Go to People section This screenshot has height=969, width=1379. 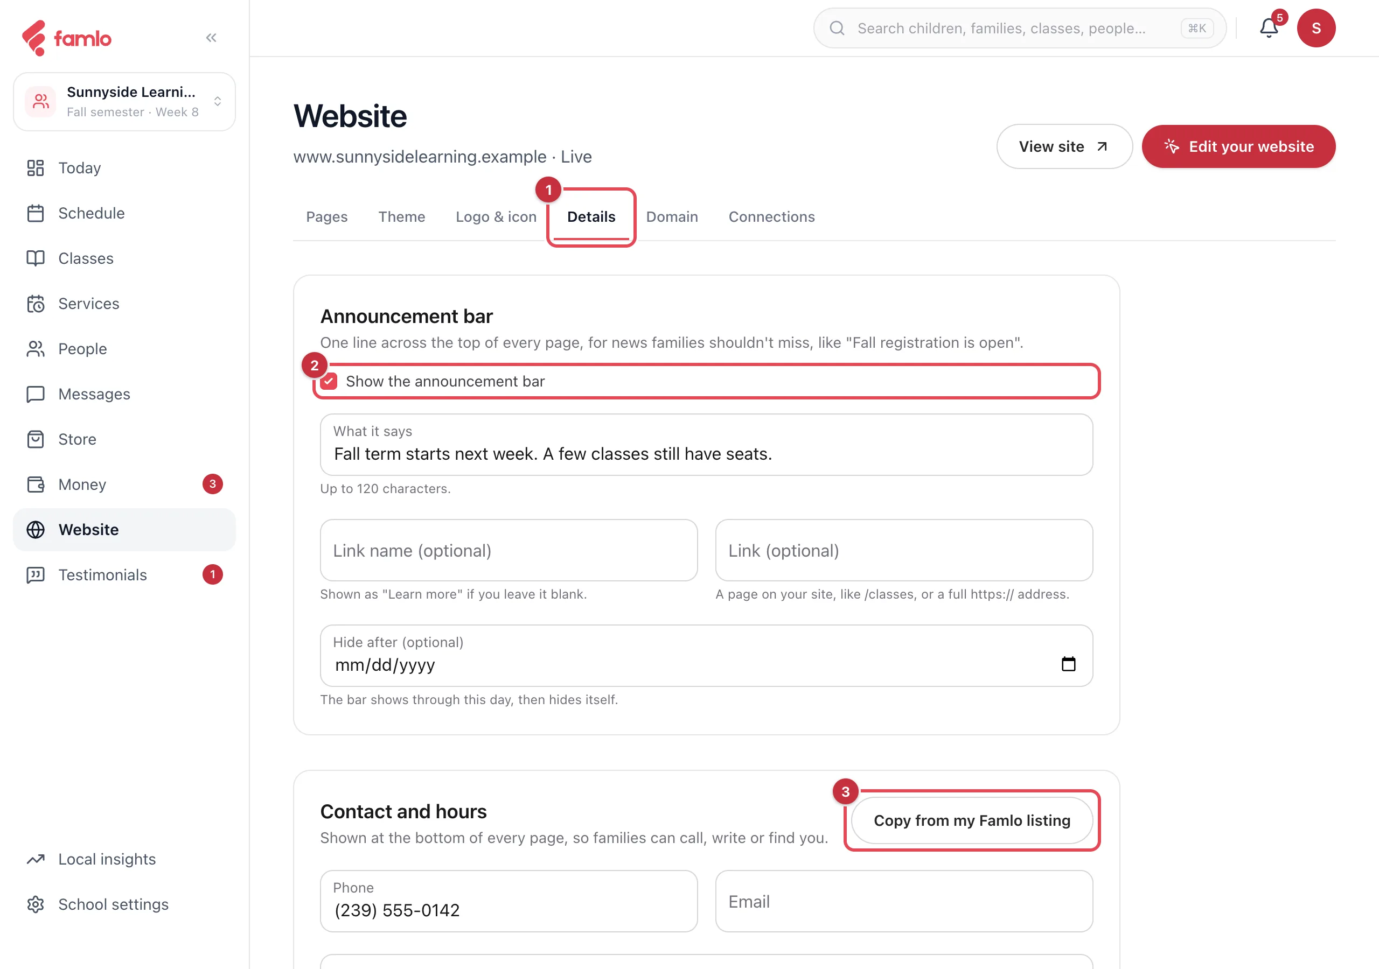click(124, 349)
